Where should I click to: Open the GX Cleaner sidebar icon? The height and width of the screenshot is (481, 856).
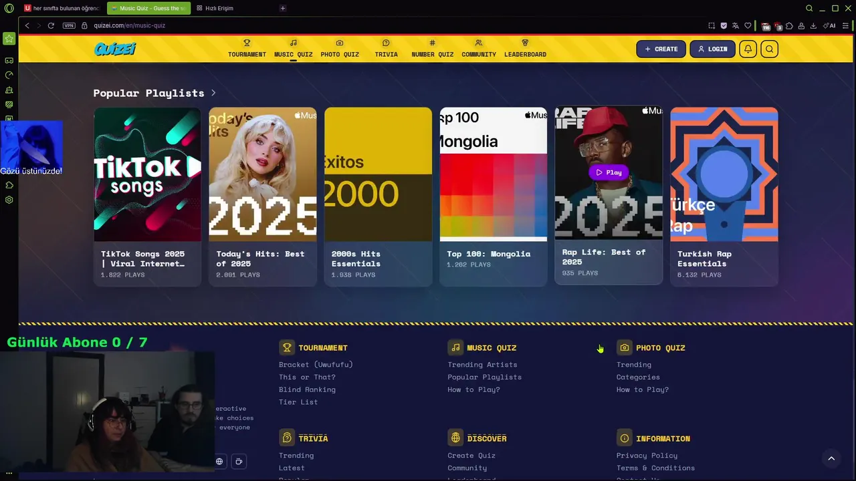tap(9, 90)
